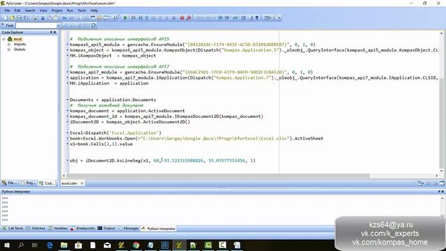Click the green Run script icon
The image size is (446, 251).
(125, 18)
